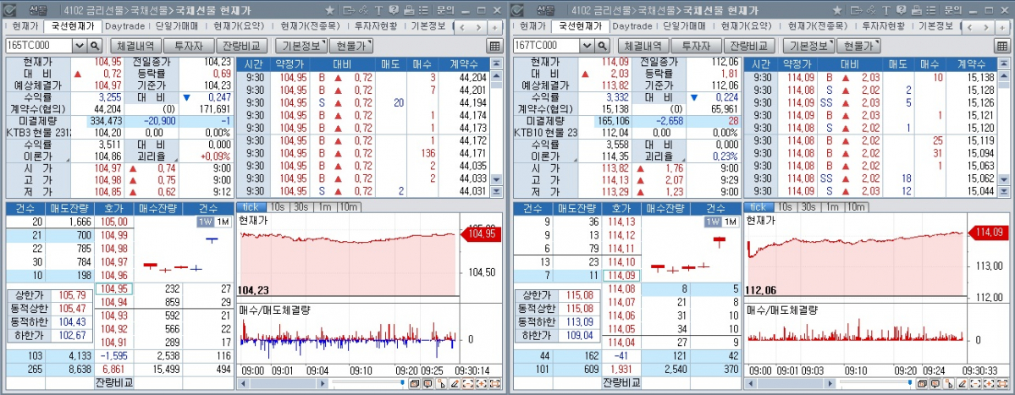
Task: Select the 1M toggle in right order book
Action: click(x=731, y=222)
